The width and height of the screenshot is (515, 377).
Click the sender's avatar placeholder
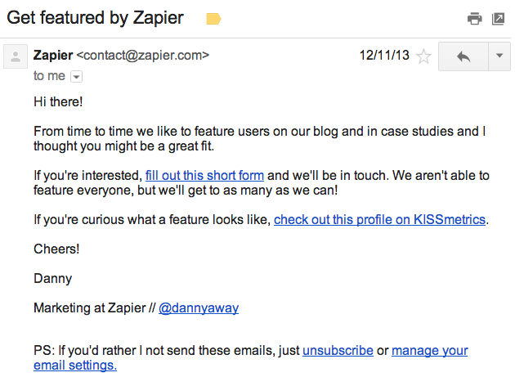point(15,56)
